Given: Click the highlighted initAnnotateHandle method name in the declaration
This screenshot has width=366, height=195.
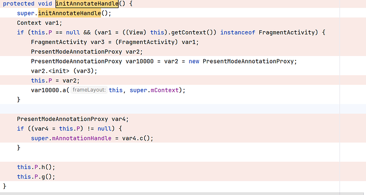Looking at the screenshot, I should 87,4.
